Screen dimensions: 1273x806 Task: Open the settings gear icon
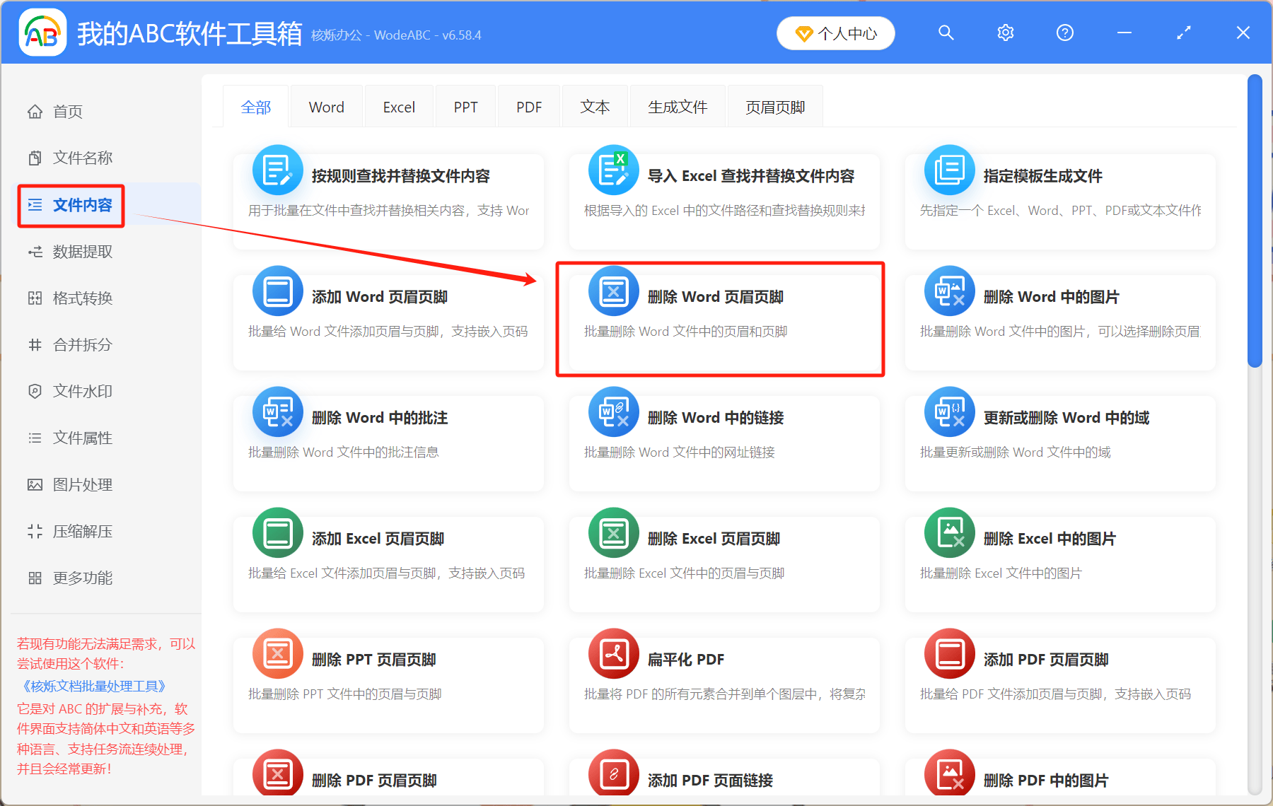click(1005, 33)
